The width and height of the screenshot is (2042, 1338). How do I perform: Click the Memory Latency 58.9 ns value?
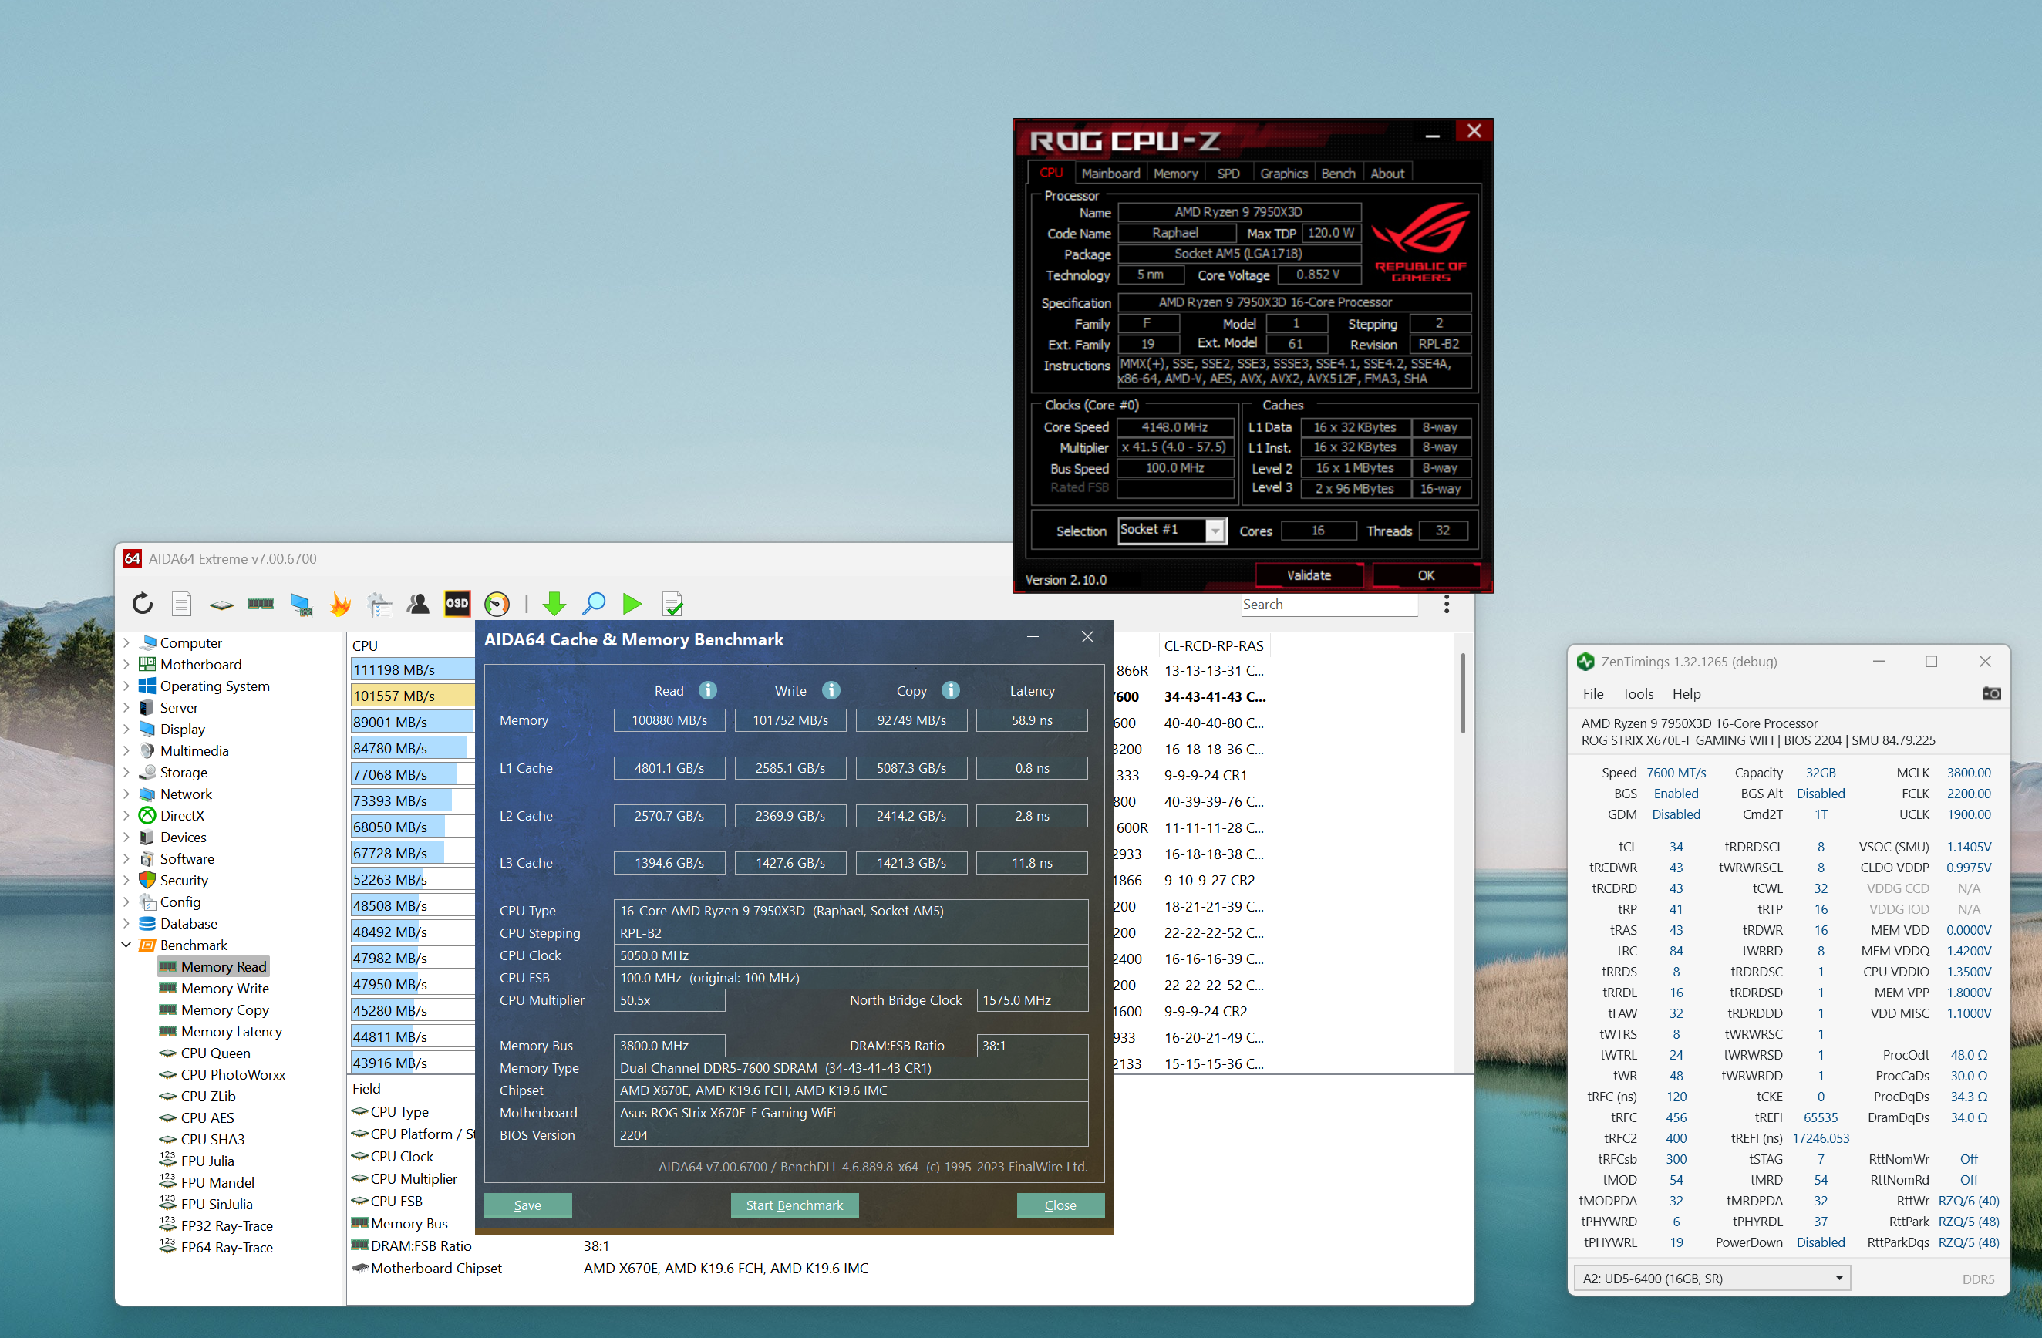[1031, 720]
